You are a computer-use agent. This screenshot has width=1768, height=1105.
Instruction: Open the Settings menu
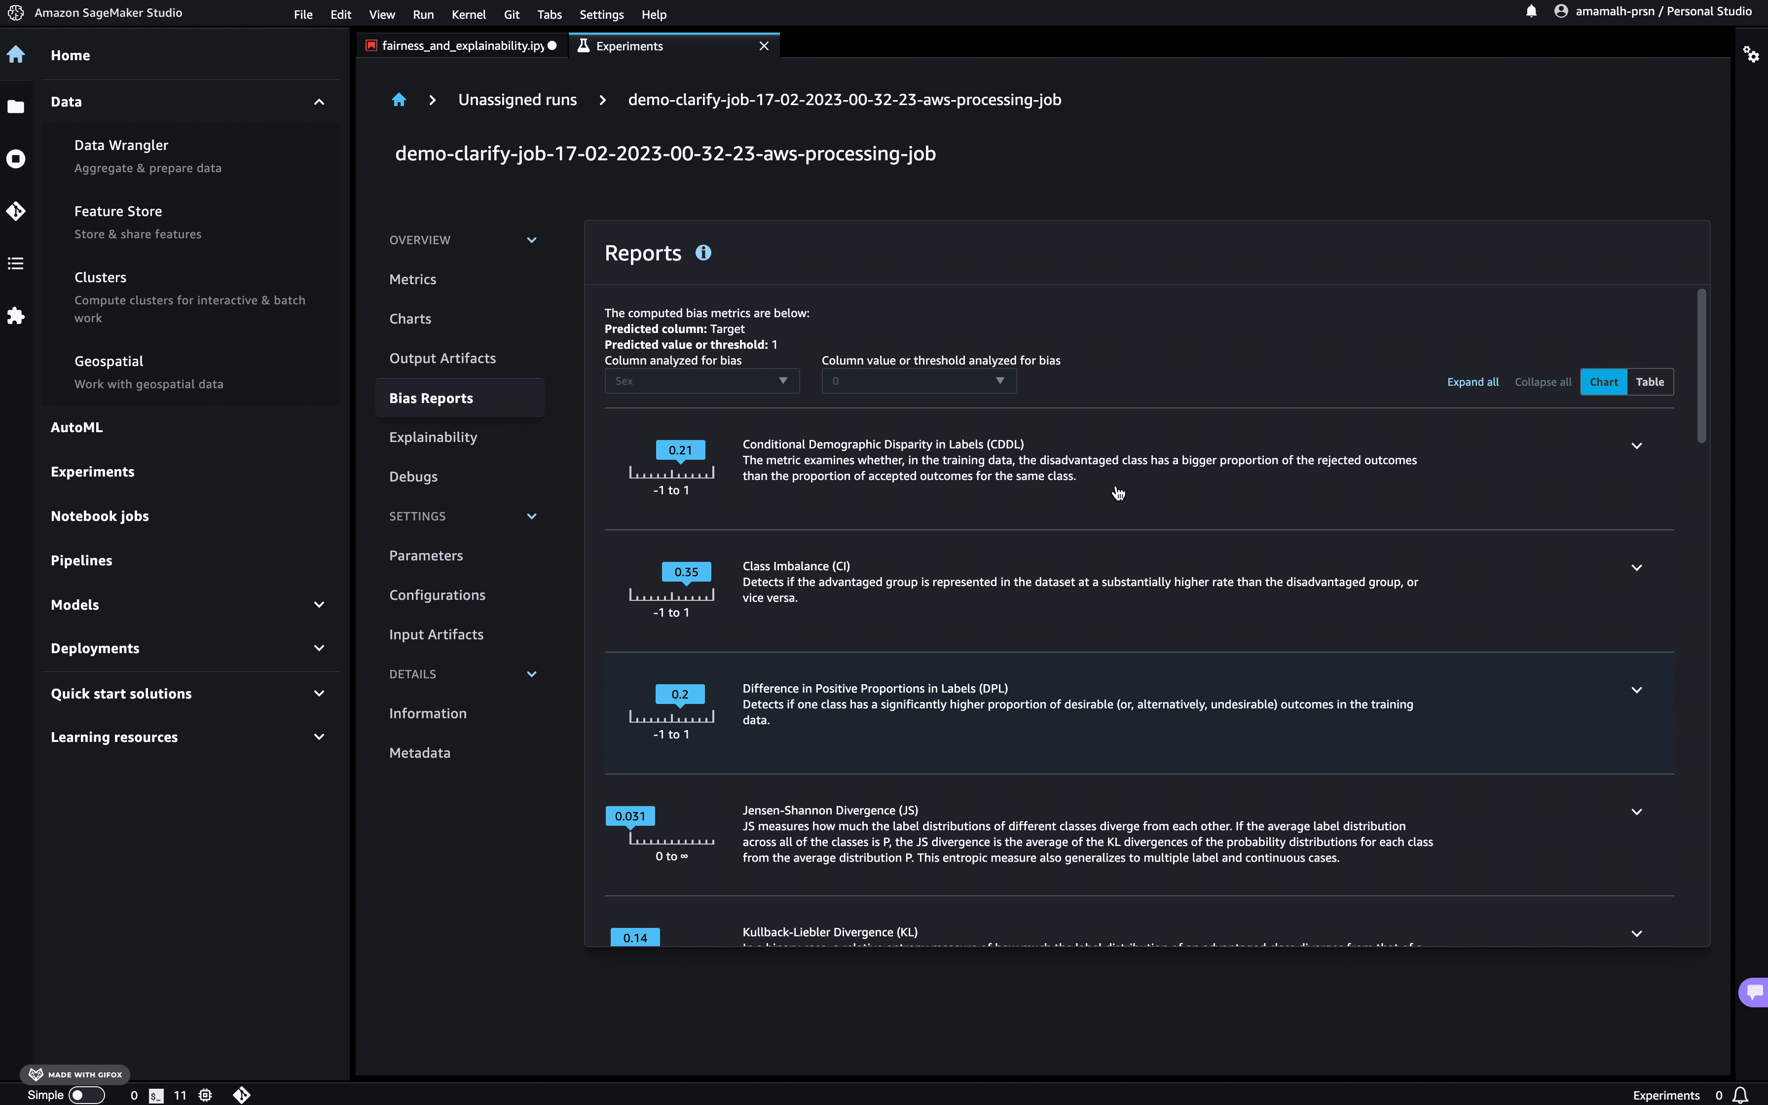(601, 15)
